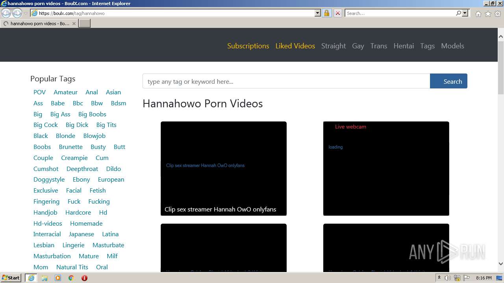Open the POV tag link
This screenshot has width=504, height=283.
pyautogui.click(x=39, y=92)
